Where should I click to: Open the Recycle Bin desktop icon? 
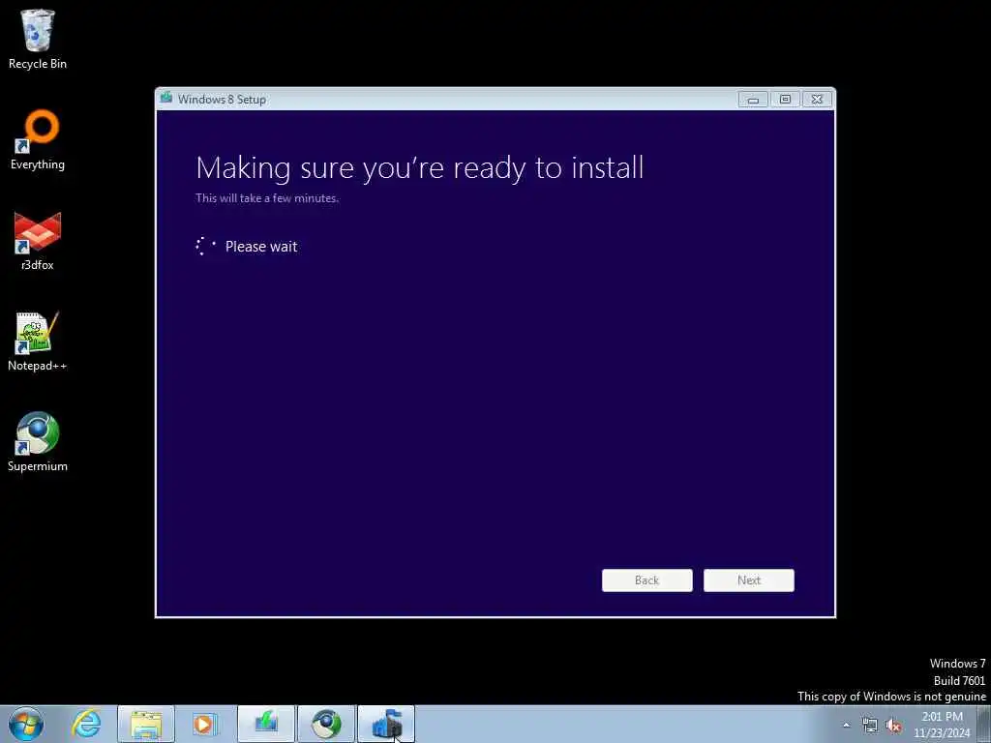[38, 39]
